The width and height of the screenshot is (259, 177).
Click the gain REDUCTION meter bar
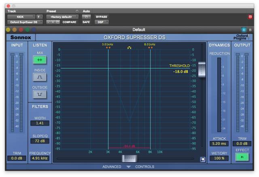(x=219, y=95)
